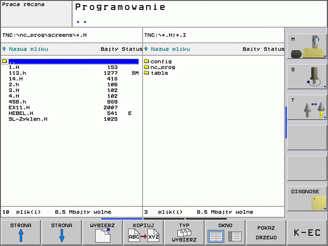Click the right pane sort arrow icon
This screenshot has width=328, height=246.
tap(146, 49)
